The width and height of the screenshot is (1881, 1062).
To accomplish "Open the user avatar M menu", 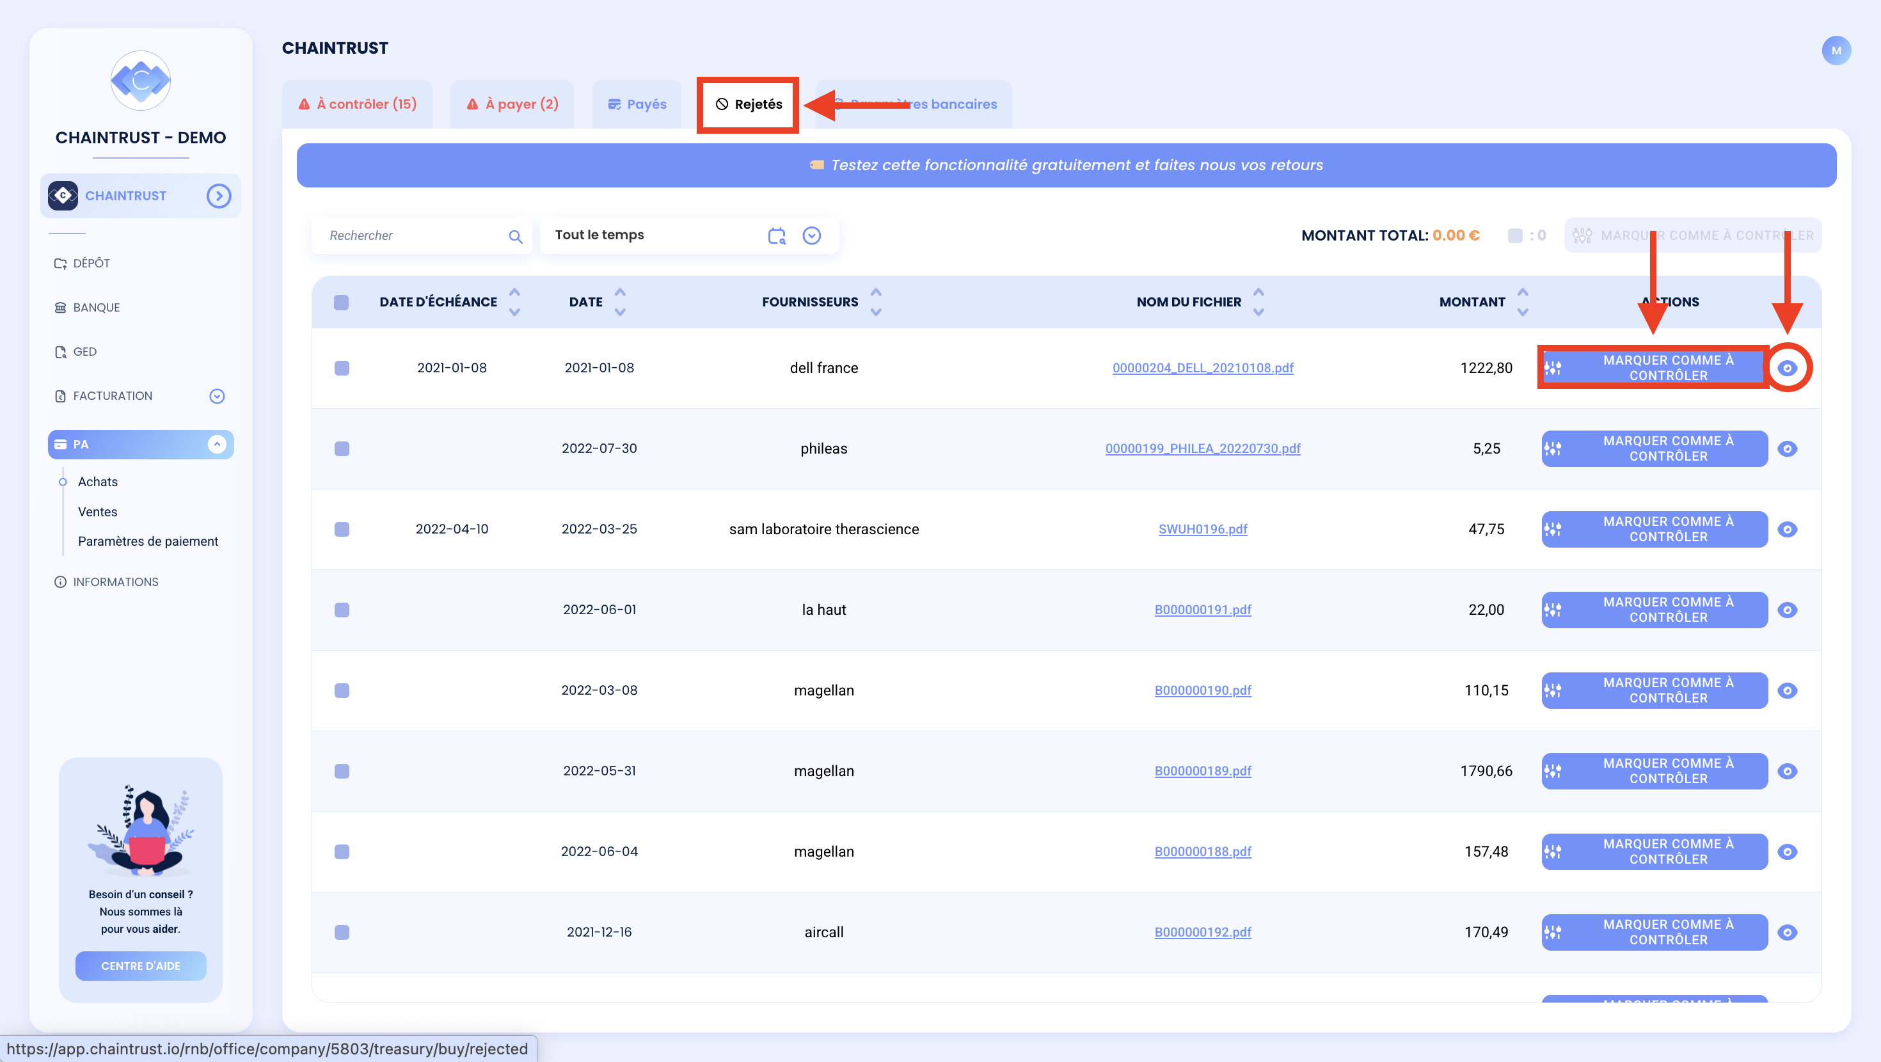I will pos(1836,51).
